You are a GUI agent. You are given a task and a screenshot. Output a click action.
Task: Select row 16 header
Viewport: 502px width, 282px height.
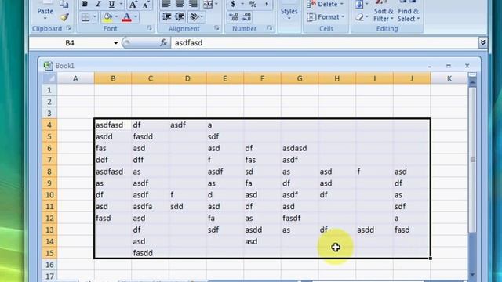pos(49,265)
